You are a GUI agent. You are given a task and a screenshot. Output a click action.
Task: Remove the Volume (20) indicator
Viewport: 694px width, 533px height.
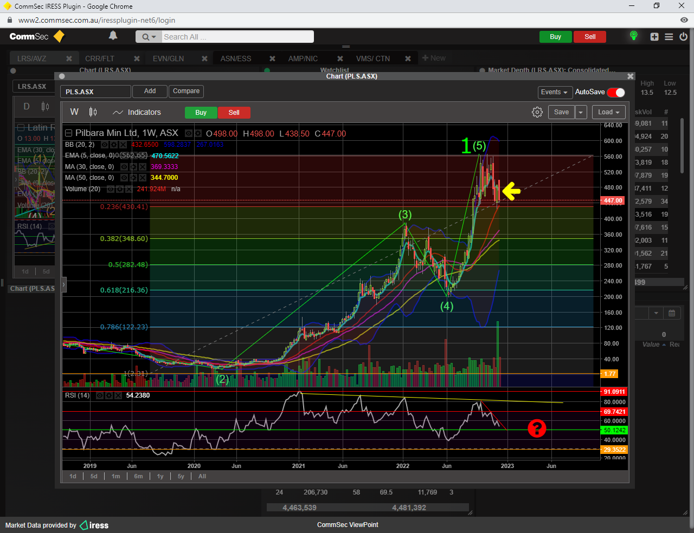pos(128,189)
